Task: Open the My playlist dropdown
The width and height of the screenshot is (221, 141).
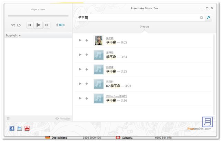Action: pos(13,35)
